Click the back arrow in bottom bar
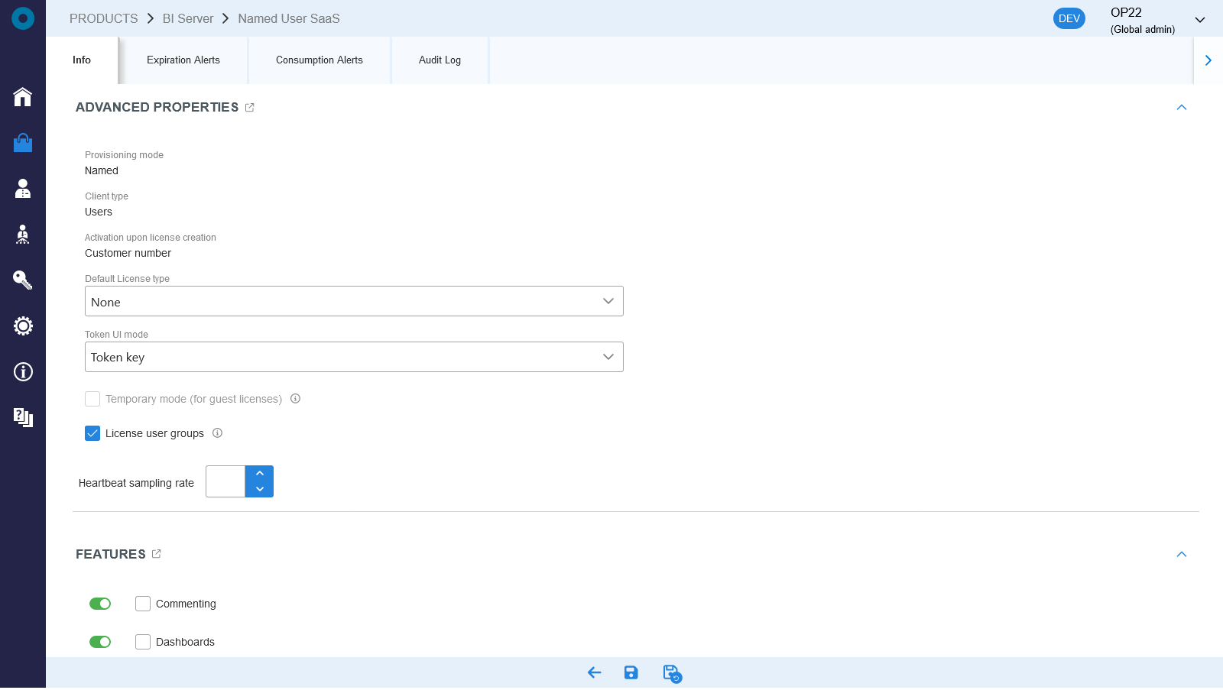The height and width of the screenshot is (690, 1223). point(593,673)
